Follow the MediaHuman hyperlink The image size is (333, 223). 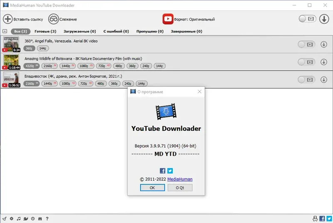pyautogui.click(x=180, y=179)
